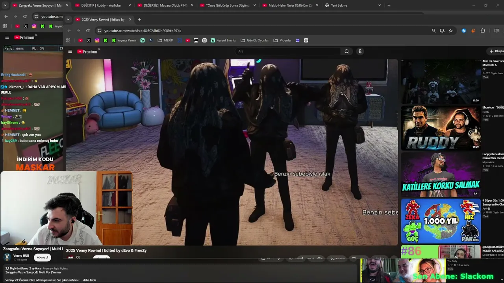Focus the YouTube 'Ara' search field
The height and width of the screenshot is (283, 504).
point(288,51)
